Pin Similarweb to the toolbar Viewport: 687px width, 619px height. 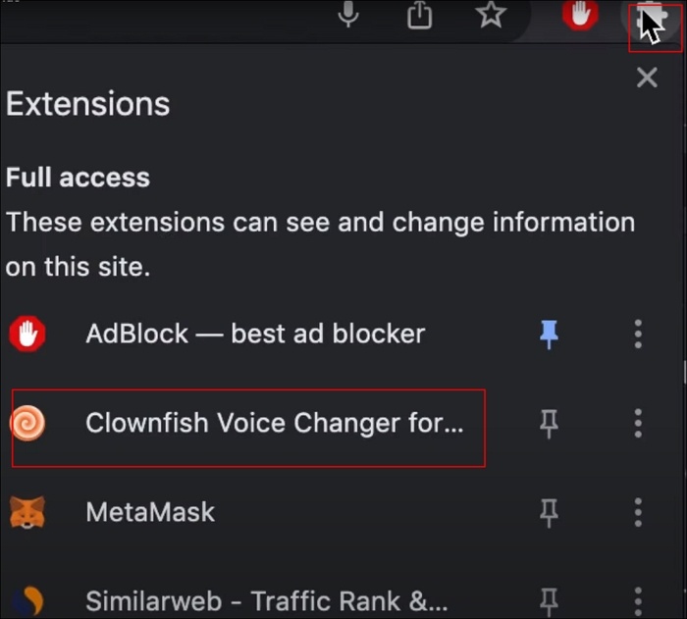550,600
